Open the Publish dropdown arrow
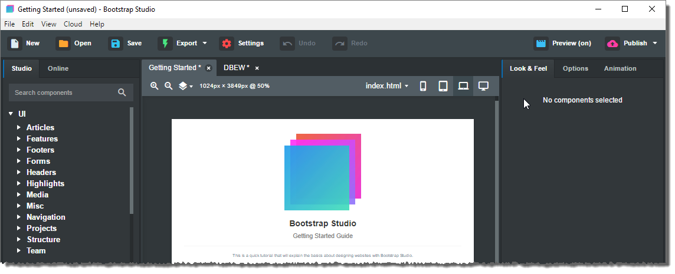 click(655, 44)
